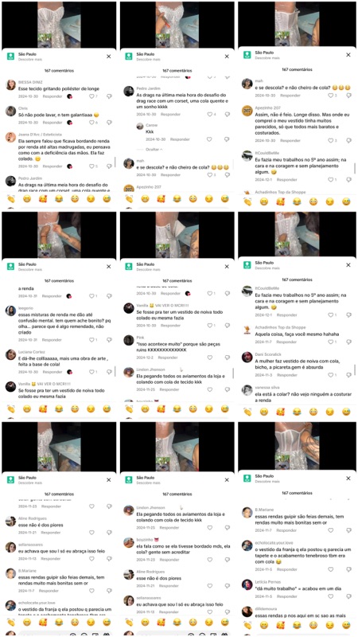
Task: Open Joana D'Arc Esteticista's profile picture
Action: (11, 137)
